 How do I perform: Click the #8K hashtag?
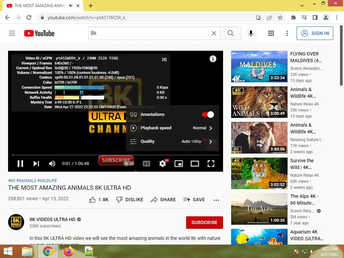pos(12,180)
